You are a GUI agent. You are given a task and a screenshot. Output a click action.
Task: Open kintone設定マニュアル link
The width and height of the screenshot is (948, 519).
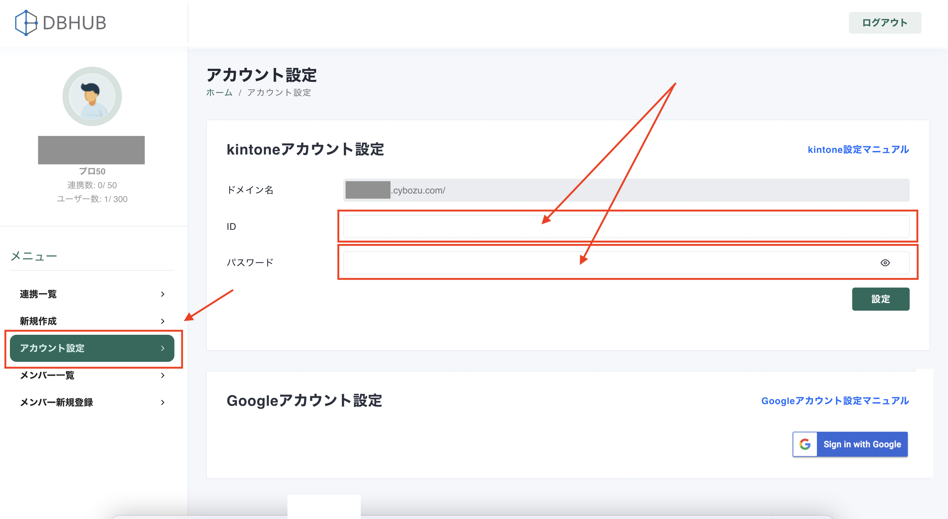tap(858, 149)
